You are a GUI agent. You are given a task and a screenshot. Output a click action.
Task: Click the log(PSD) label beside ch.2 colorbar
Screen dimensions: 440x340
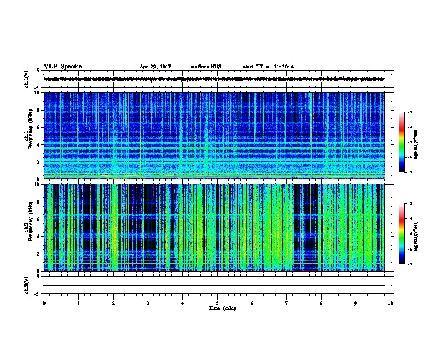pos(416,237)
